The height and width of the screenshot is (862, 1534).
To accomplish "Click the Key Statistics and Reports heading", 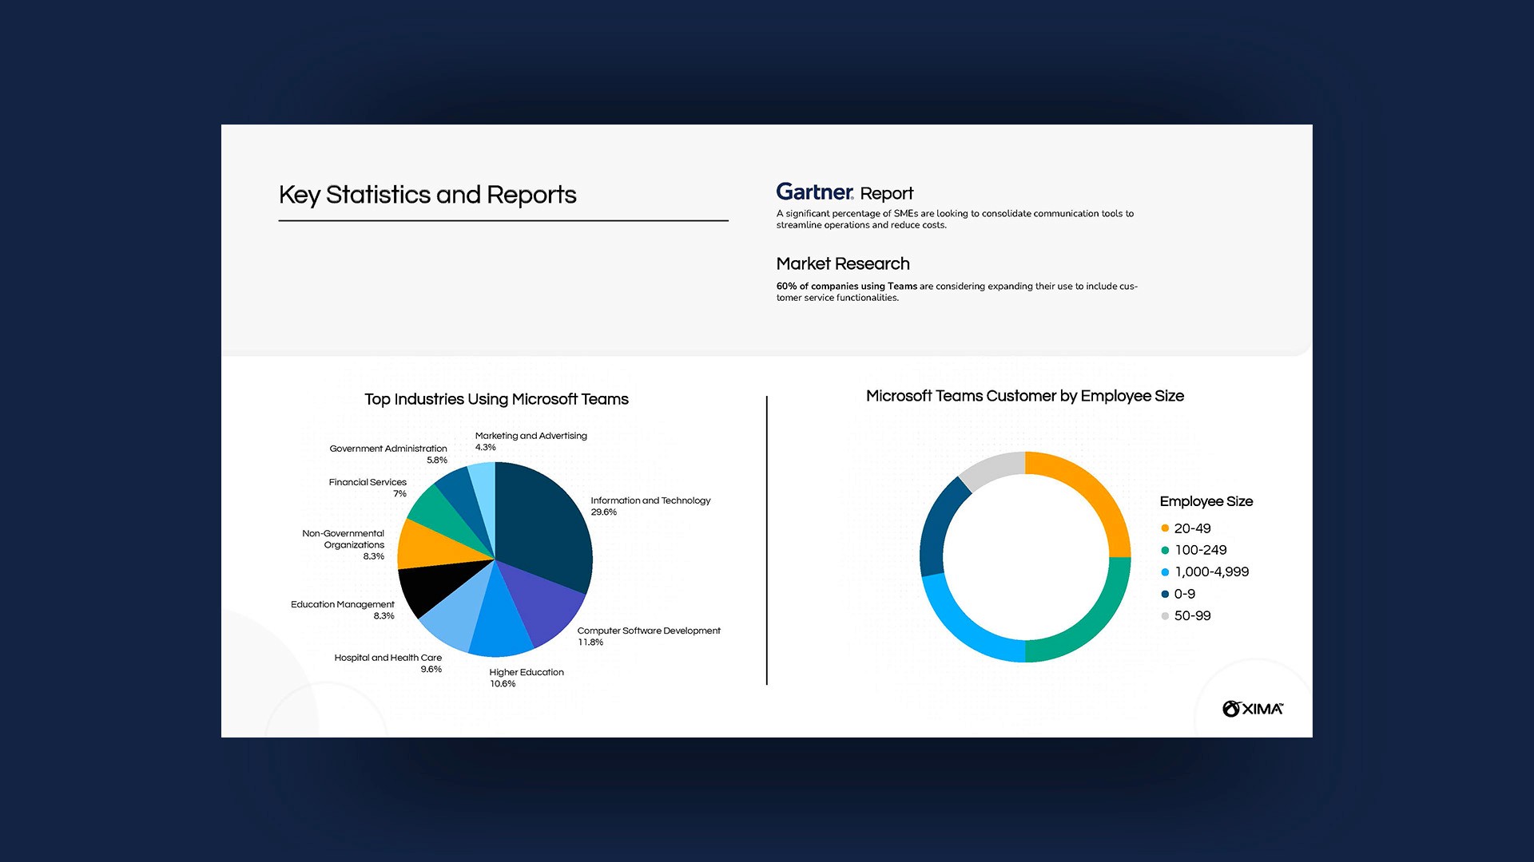I will click(427, 195).
